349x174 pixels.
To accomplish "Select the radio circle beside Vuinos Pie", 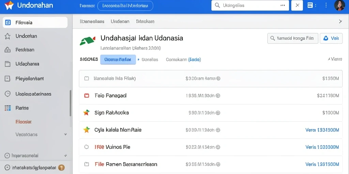I will click(x=87, y=147).
